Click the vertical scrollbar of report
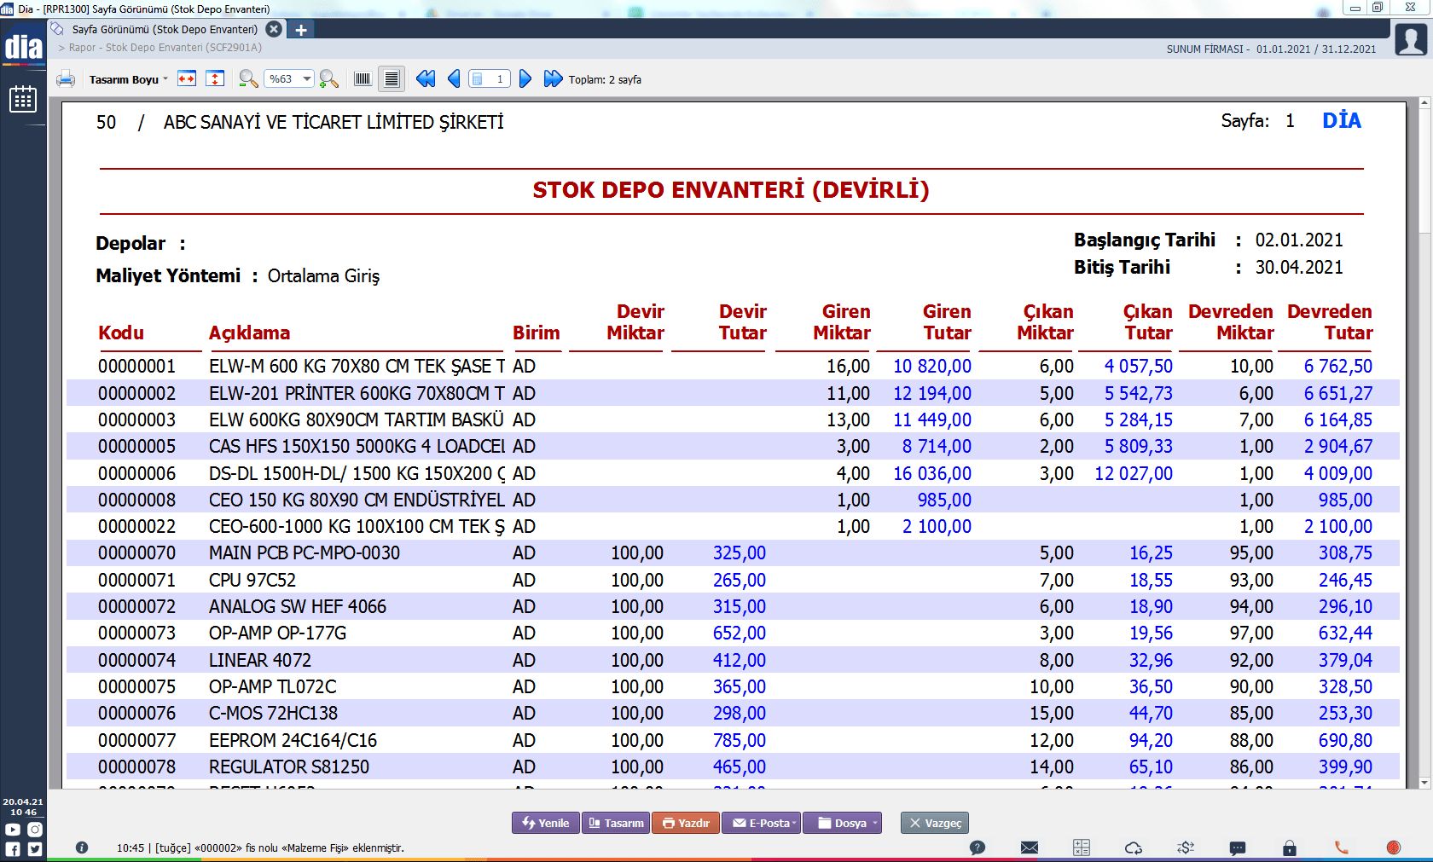Image resolution: width=1433 pixels, height=862 pixels. click(x=1424, y=443)
